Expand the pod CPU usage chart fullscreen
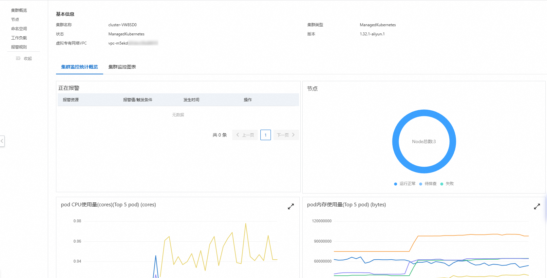Image resolution: width=547 pixels, height=278 pixels. click(291, 207)
